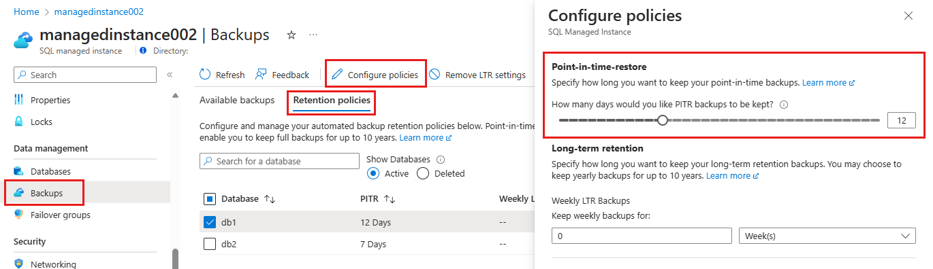Click the Feedback person icon

(262, 75)
